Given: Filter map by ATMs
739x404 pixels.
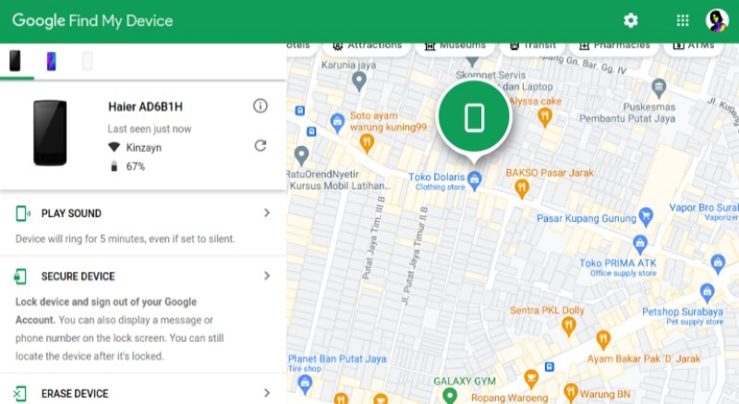Looking at the screenshot, I should tap(694, 46).
